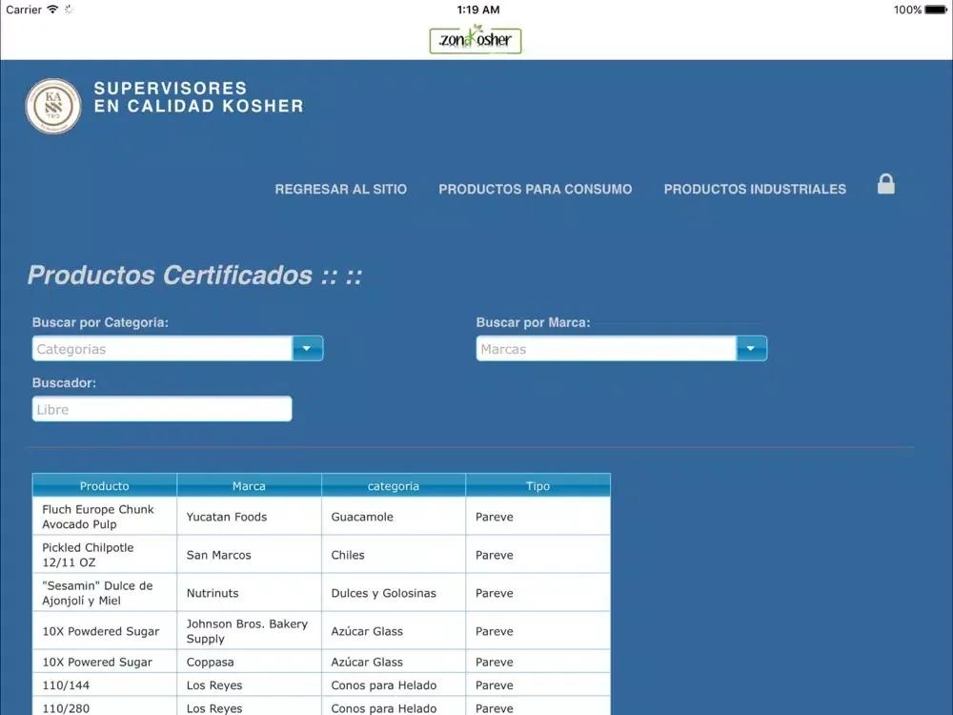Tap the KA kosher seal logo
This screenshot has height=715, width=953.
[x=53, y=106]
